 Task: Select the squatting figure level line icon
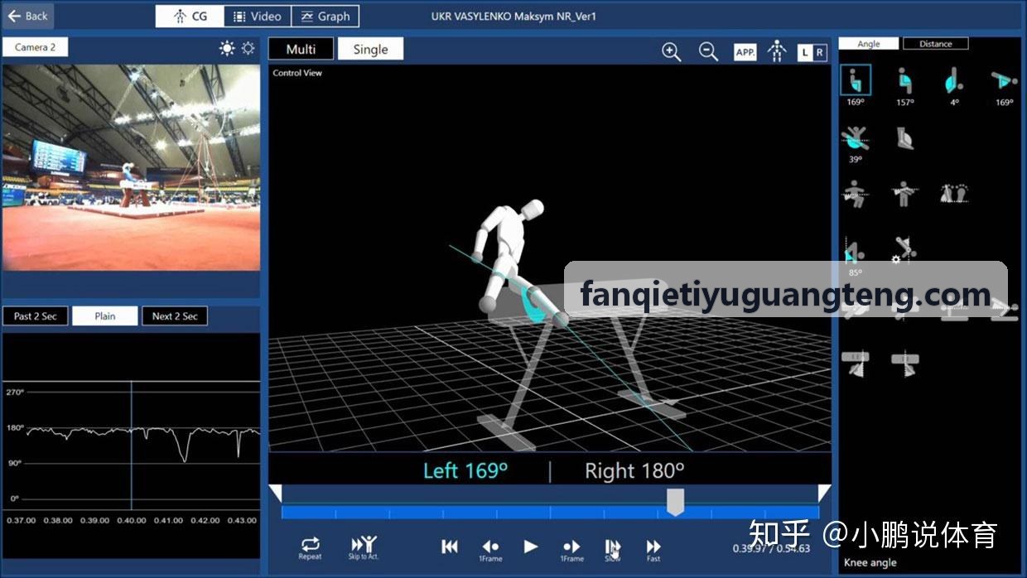pos(855,194)
